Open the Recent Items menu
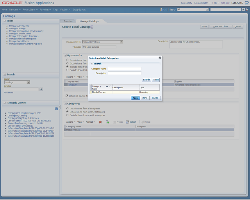Screen dimensions: 250x200 coord(30,9)
